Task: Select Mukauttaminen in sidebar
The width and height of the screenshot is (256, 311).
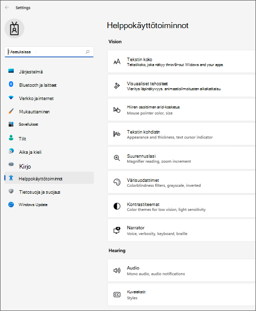Action: point(49,112)
